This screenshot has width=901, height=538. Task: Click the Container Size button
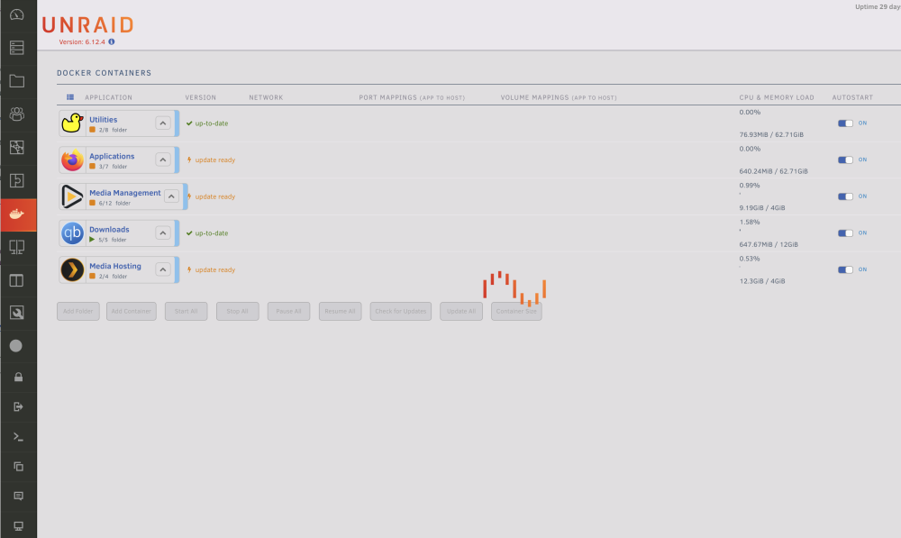[516, 311]
